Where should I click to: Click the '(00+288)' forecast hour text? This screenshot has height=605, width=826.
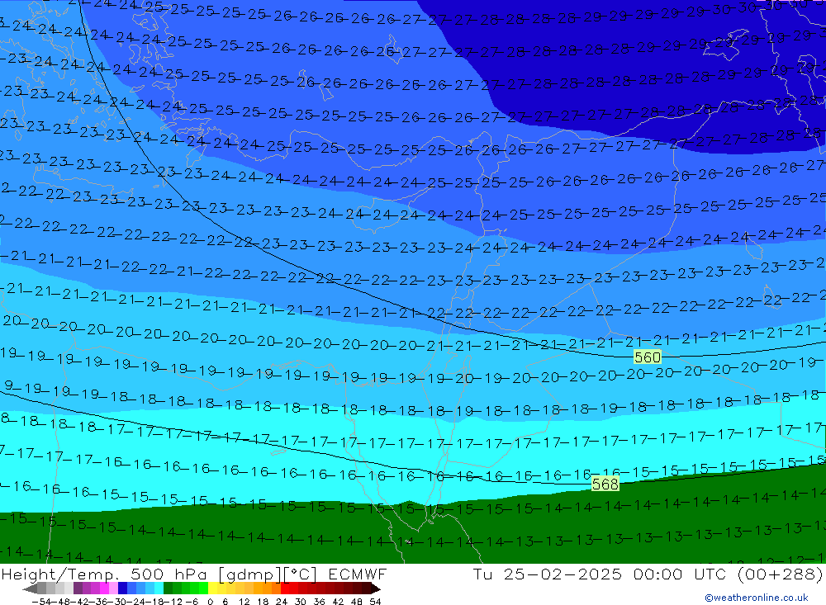(781, 574)
